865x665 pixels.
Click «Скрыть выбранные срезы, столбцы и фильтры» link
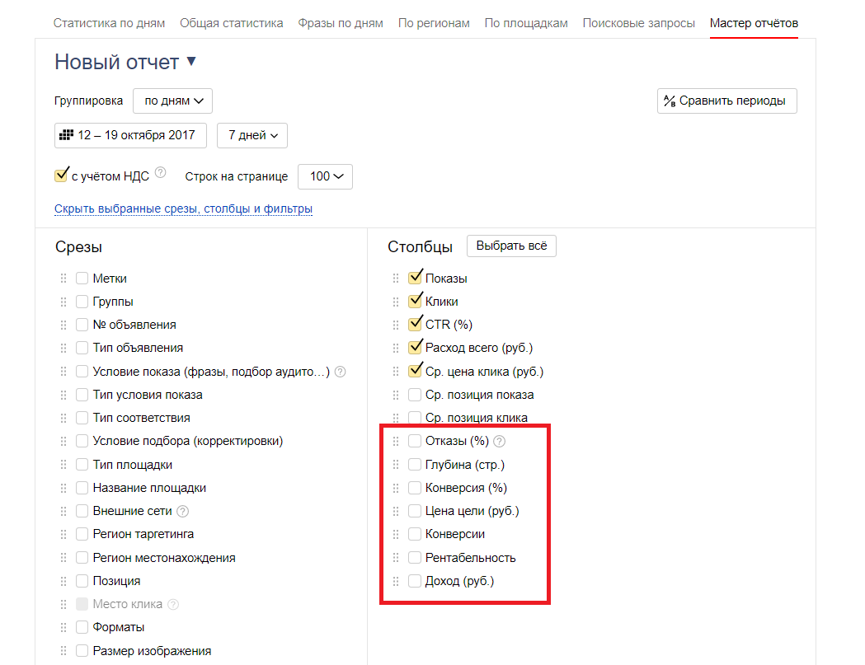[183, 209]
